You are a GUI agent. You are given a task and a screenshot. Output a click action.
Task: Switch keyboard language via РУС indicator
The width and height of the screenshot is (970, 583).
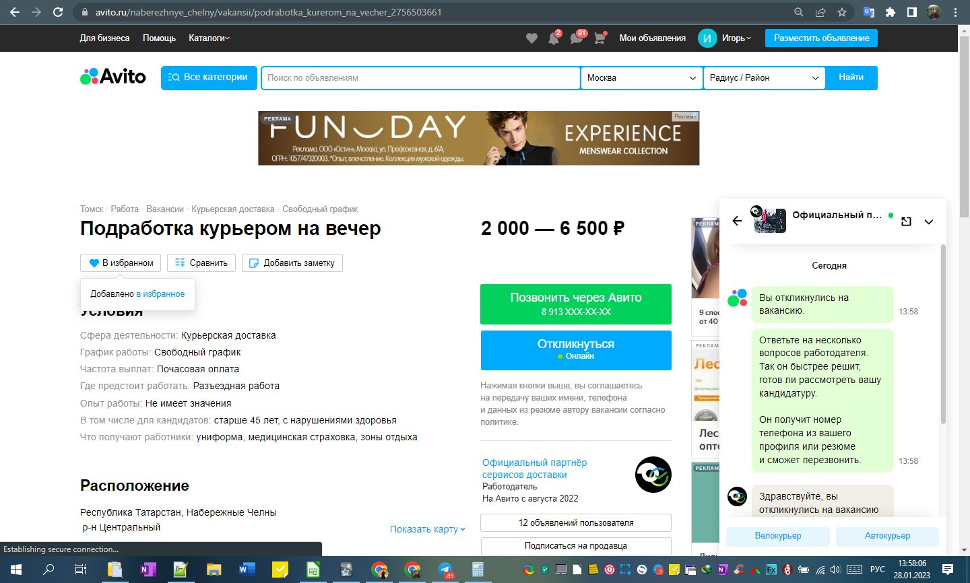(877, 570)
